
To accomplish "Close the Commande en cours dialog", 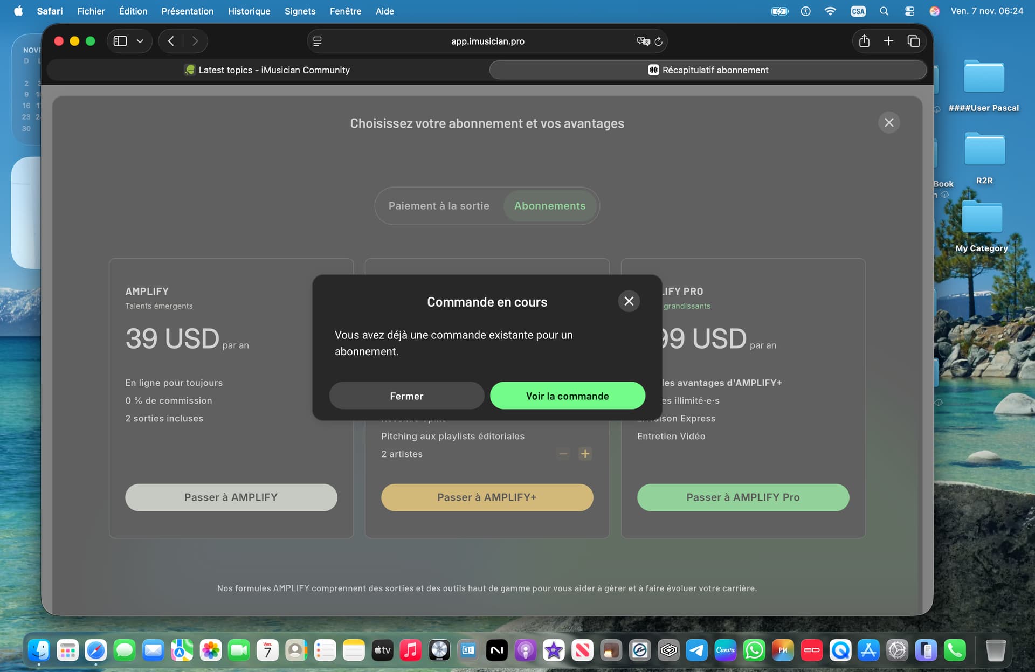I will (x=629, y=301).
